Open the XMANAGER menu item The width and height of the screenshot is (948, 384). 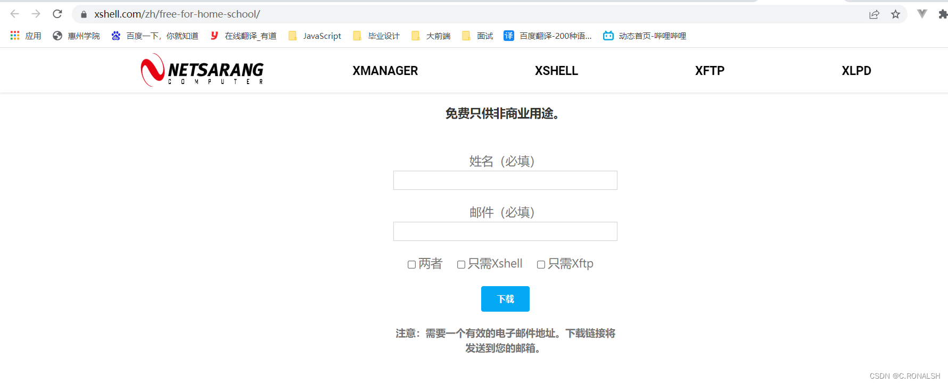coord(385,71)
